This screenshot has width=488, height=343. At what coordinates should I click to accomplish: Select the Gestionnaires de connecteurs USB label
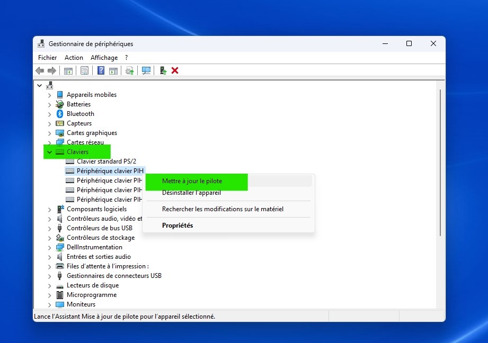coord(114,276)
